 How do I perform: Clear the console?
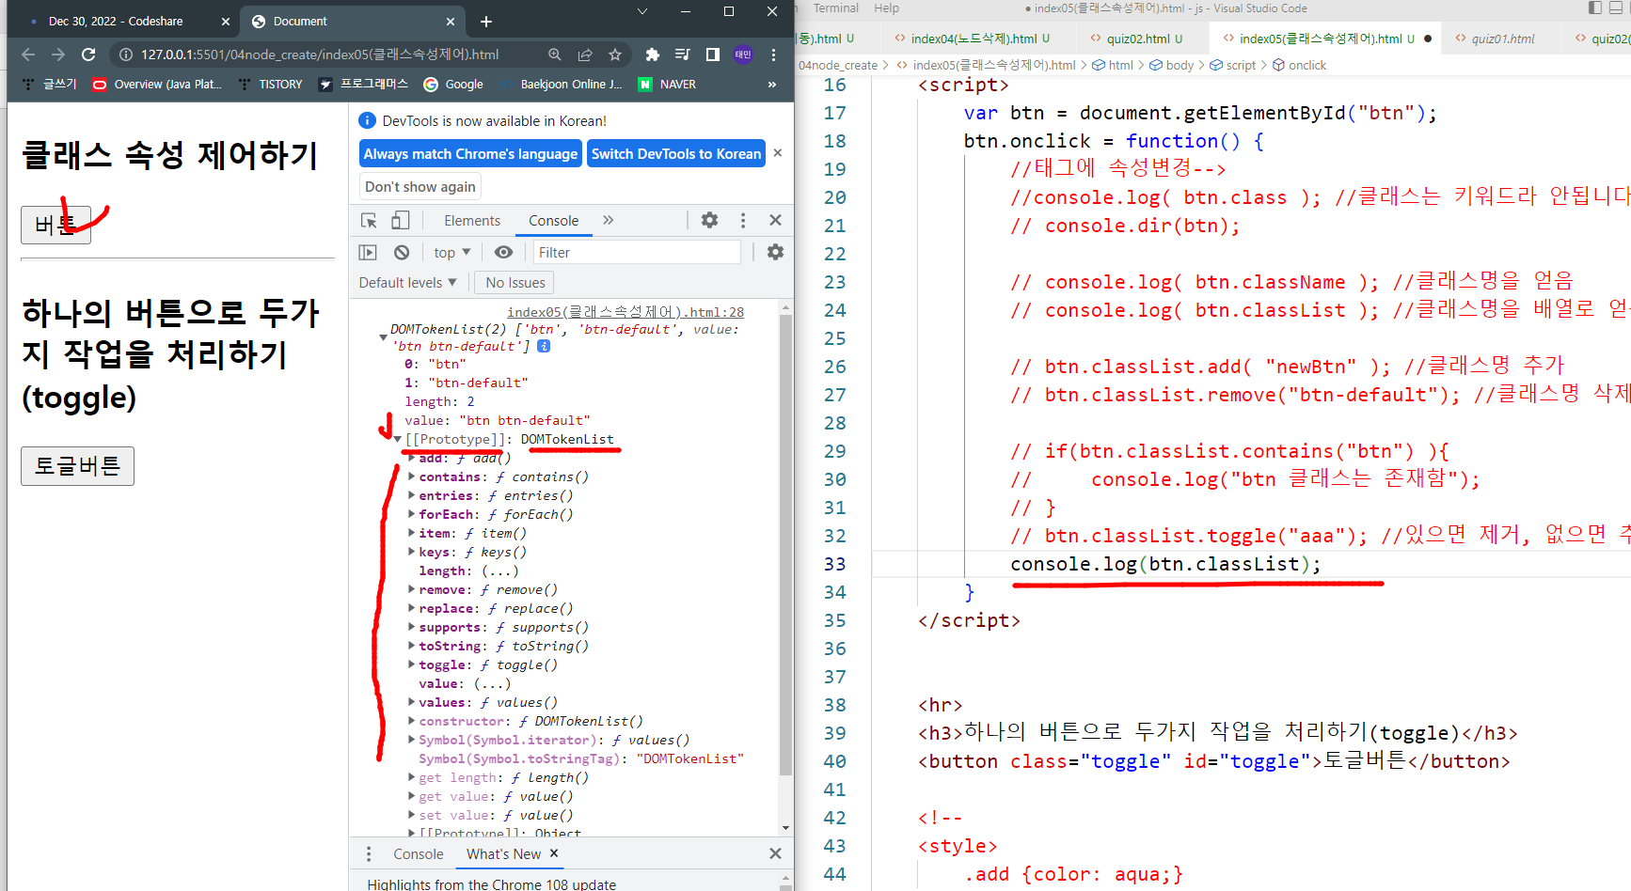[402, 253]
